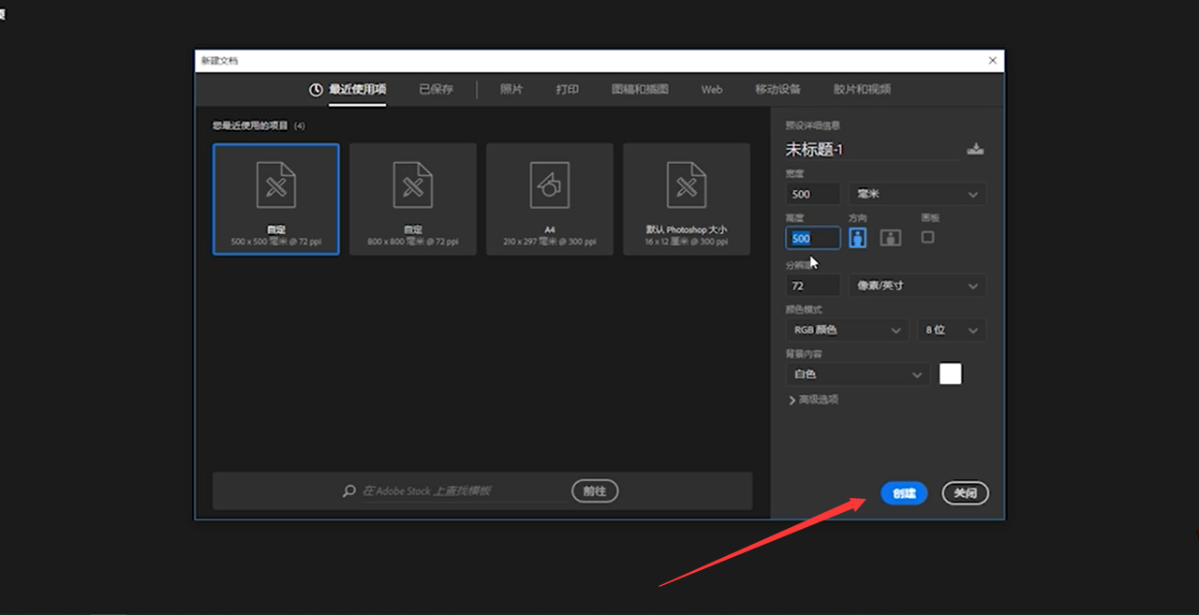Click the clock icon beside 最近使用项
The width and height of the screenshot is (1199, 615).
[316, 90]
